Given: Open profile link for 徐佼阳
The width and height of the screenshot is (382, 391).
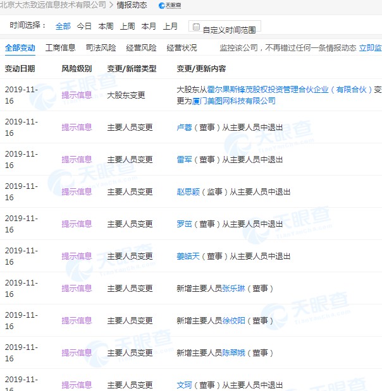Looking at the screenshot, I should [234, 321].
